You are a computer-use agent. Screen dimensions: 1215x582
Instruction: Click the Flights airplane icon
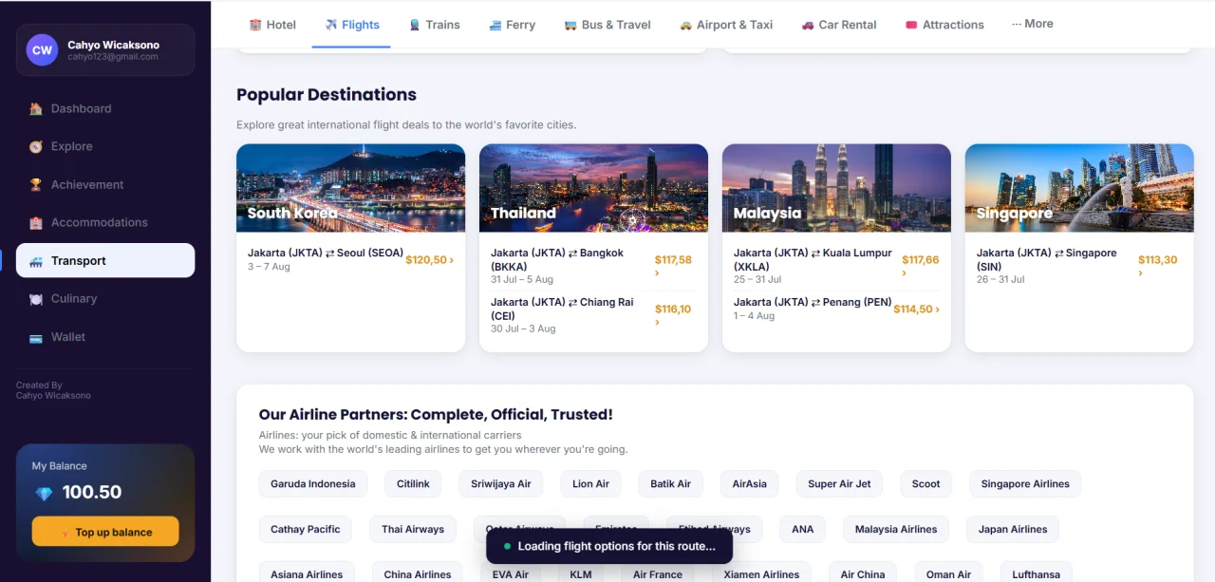pos(331,25)
